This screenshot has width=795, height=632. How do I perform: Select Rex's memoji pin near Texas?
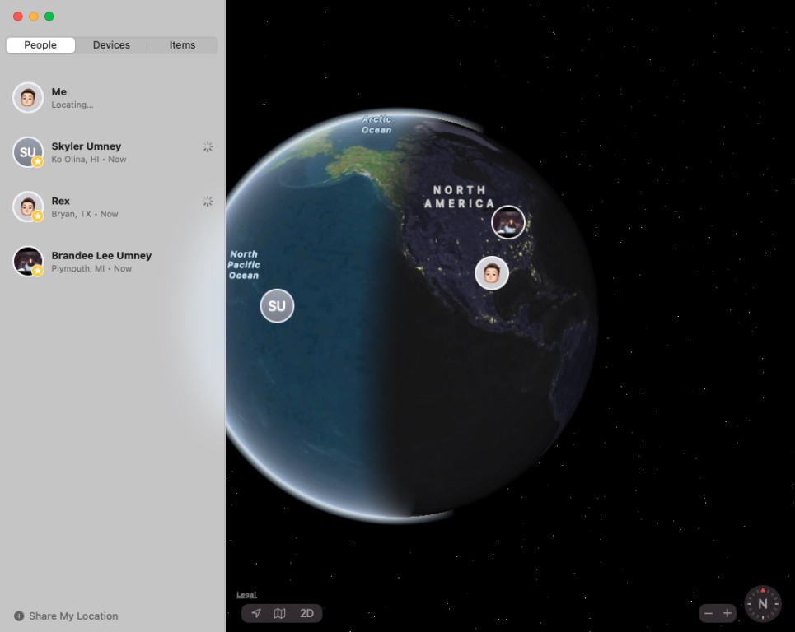[x=492, y=273]
